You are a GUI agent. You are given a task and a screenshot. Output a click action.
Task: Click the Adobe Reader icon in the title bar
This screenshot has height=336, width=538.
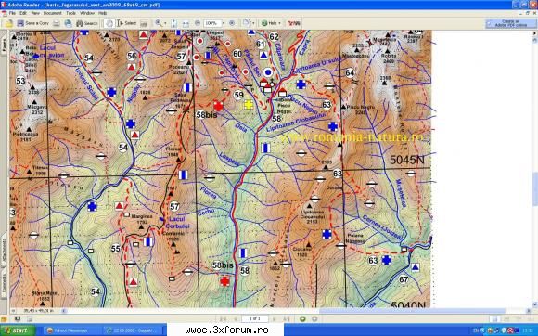[x=4, y=5]
